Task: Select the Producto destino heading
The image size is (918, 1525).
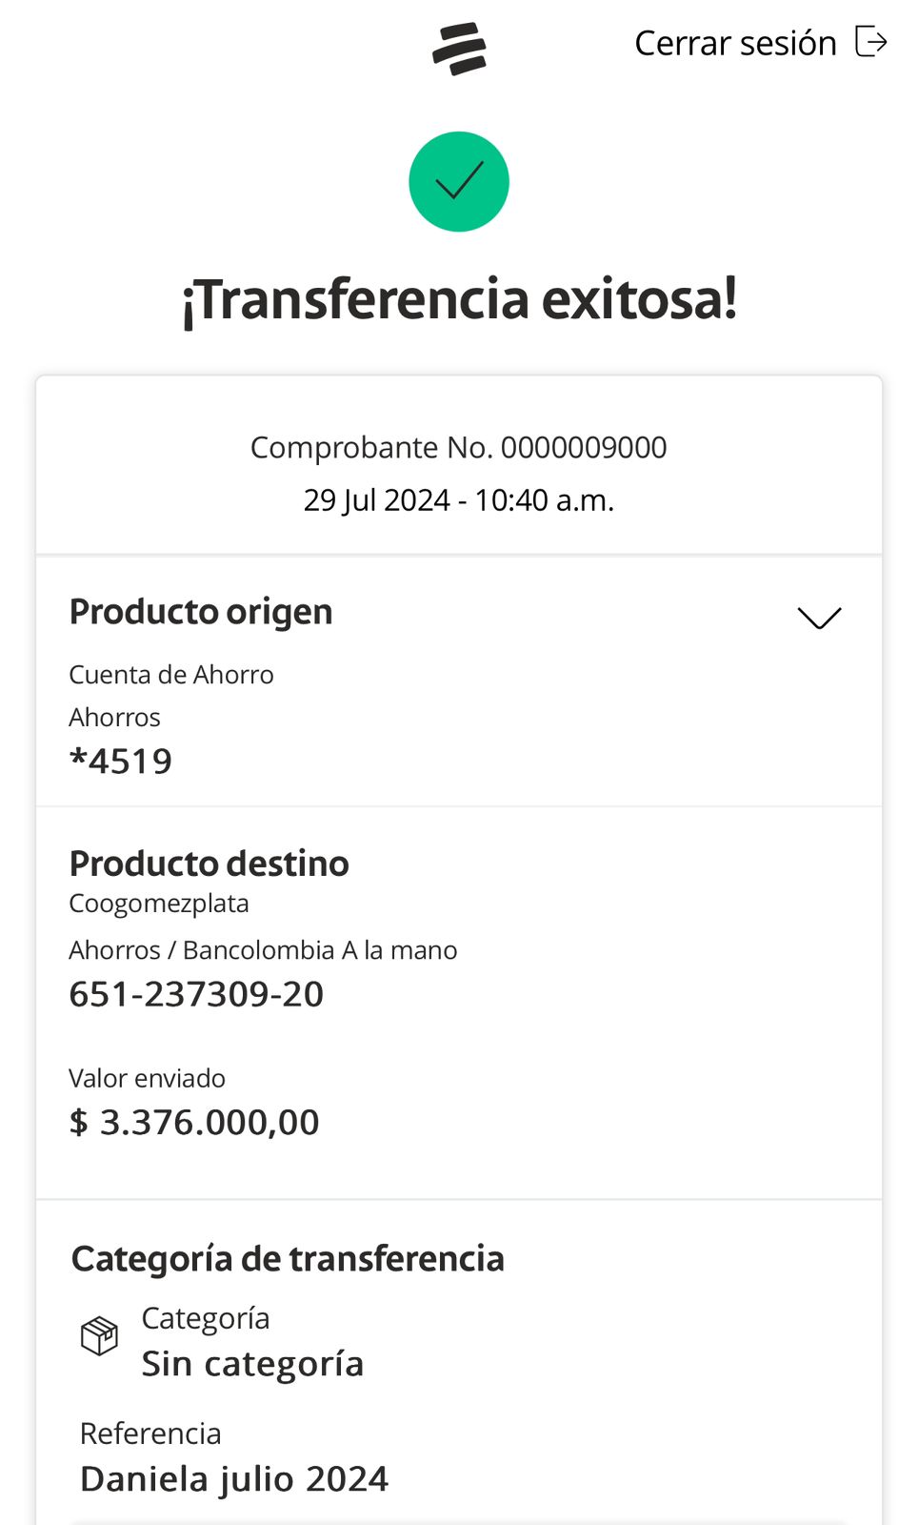Action: [210, 864]
